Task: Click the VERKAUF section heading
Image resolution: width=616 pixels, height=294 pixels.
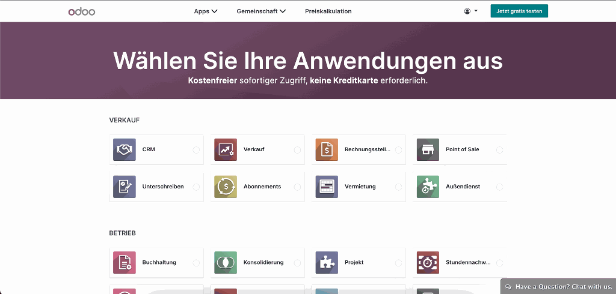Action: [125, 120]
